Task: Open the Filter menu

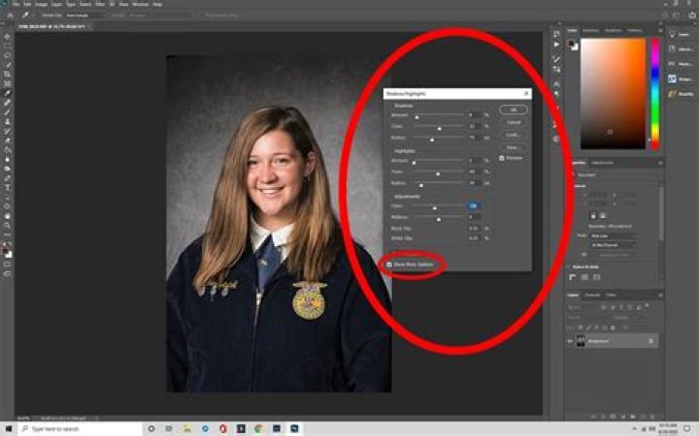Action: pyautogui.click(x=100, y=5)
